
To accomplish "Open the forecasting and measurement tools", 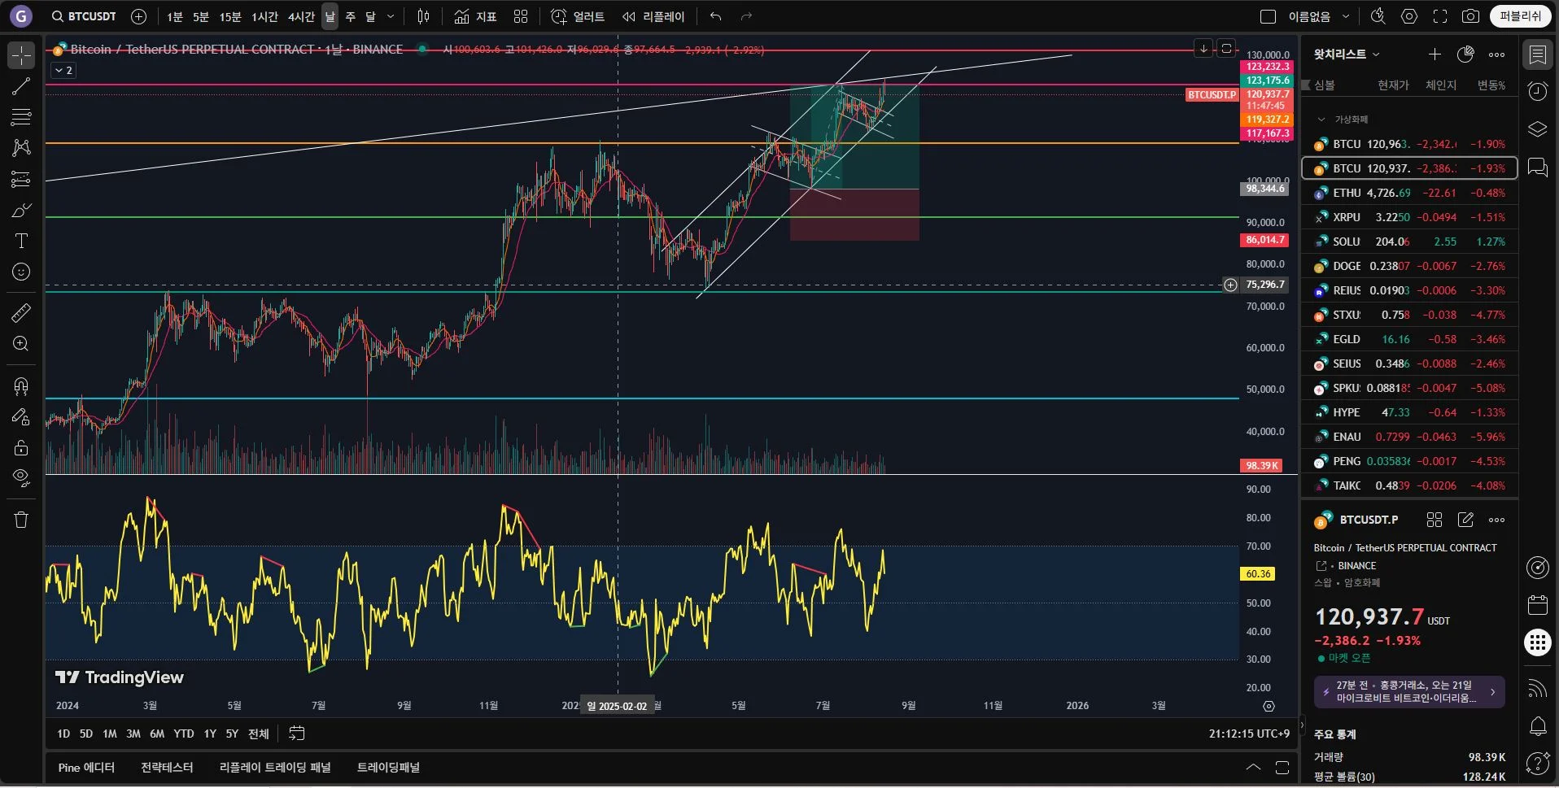I will (21, 179).
